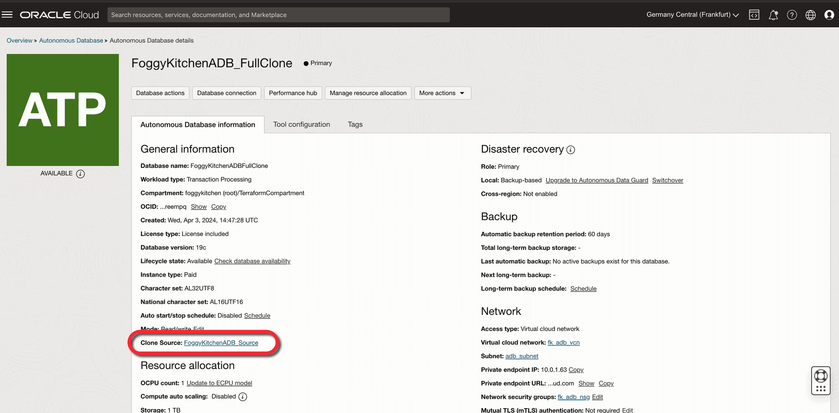Click Manage resource allocation button
839x413 pixels.
click(x=368, y=93)
